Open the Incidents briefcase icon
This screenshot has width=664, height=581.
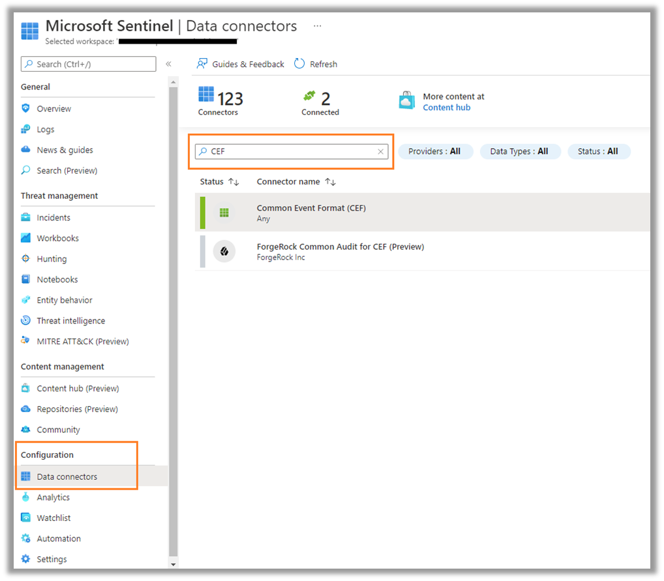pos(26,218)
